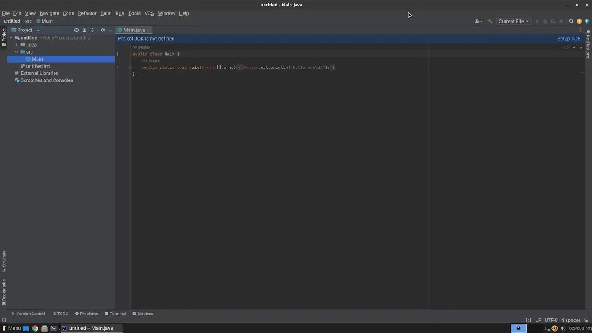592x333 pixels.
Task: Select the Main.java editor tab
Action: point(134,30)
